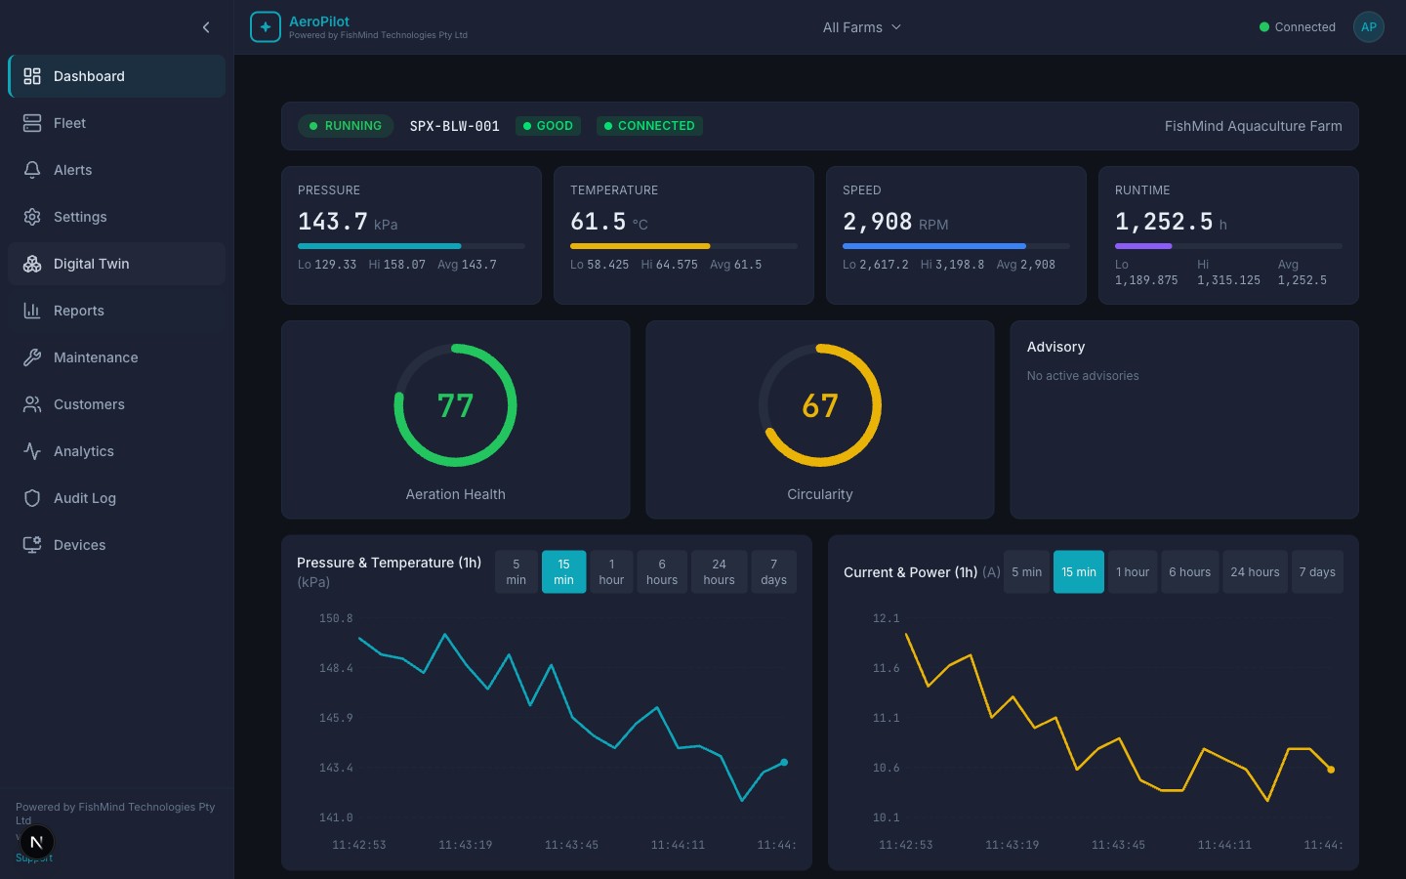Viewport: 1406px width, 879px height.
Task: Select 24 hours range for Current chart
Action: (1255, 572)
